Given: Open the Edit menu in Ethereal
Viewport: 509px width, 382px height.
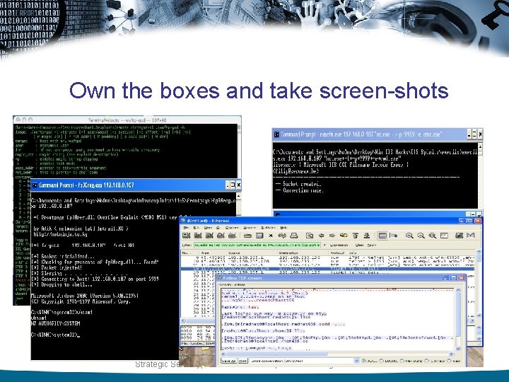Looking at the screenshot, I should 197,228.
